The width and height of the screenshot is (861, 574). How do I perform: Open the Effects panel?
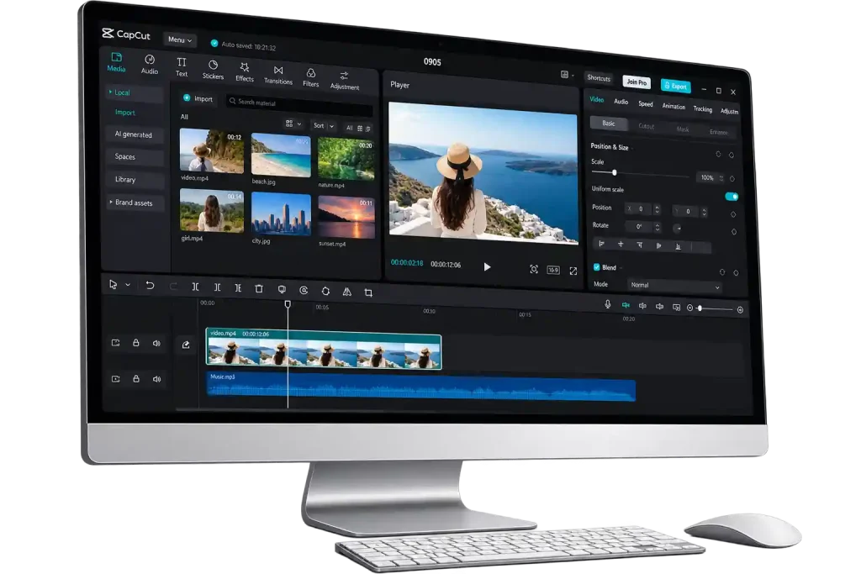[x=245, y=72]
